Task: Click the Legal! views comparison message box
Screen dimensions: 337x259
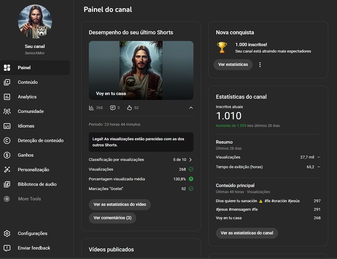Action: (x=141, y=142)
